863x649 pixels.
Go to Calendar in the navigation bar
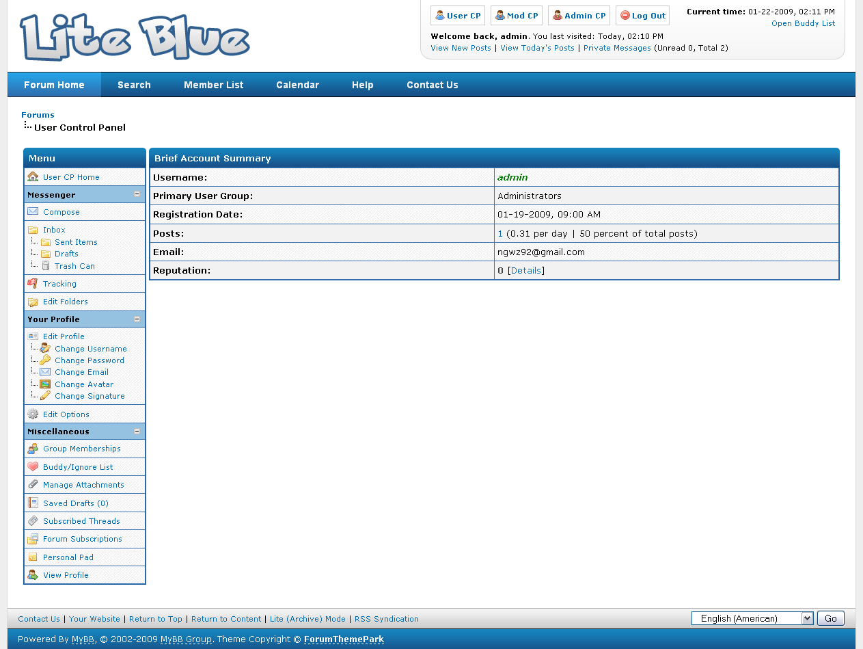click(x=297, y=85)
